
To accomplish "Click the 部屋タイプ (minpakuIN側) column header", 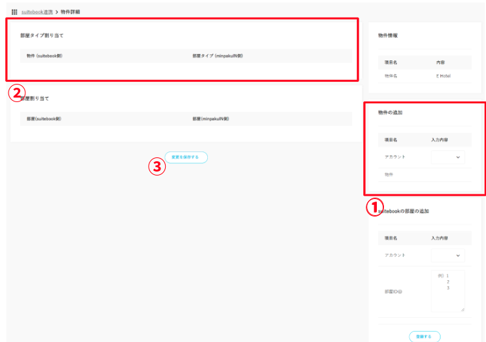I will 218,56.
